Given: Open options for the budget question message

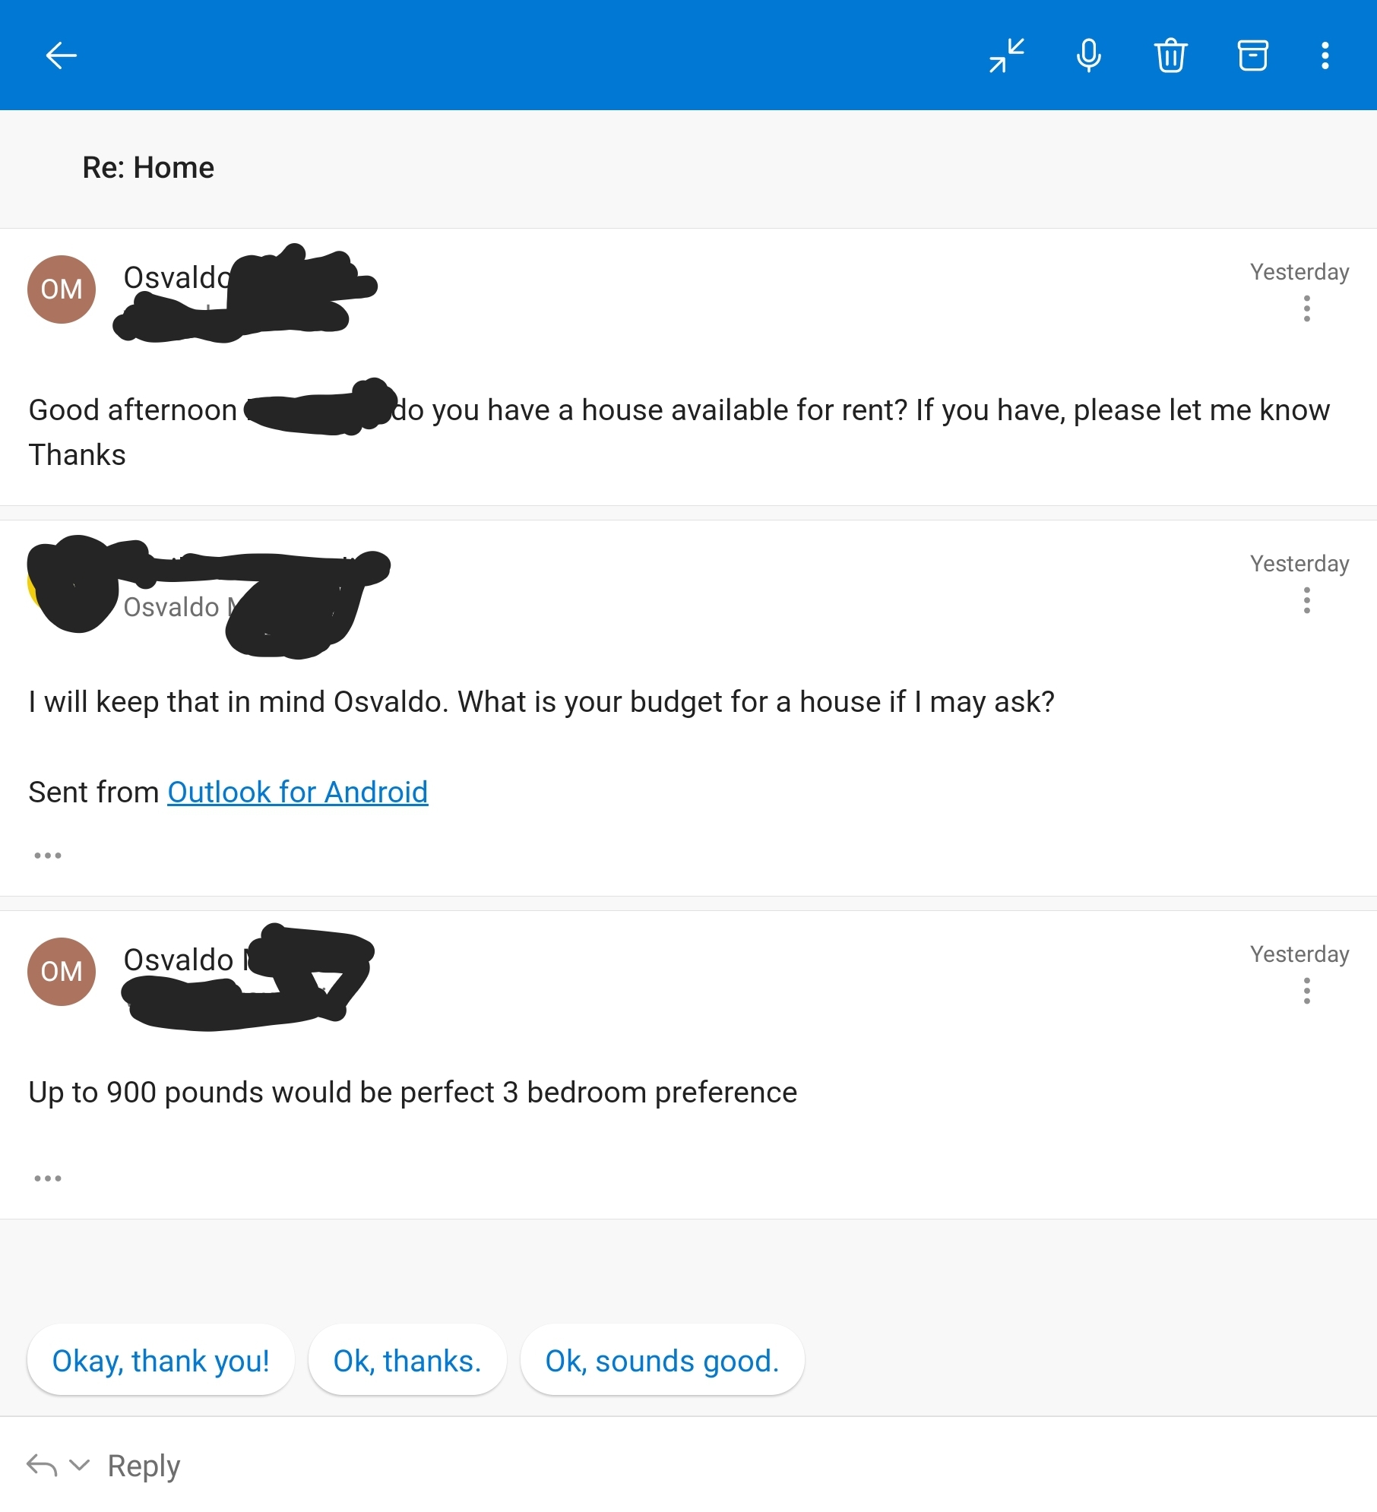Looking at the screenshot, I should [x=1307, y=600].
